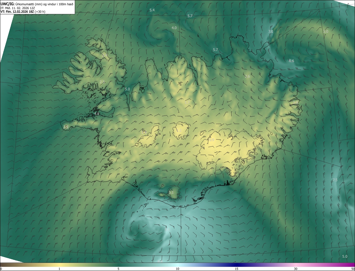Click the '7.5' value label over the southeastern sea
This screenshot has width=355, height=271.
[335, 180]
